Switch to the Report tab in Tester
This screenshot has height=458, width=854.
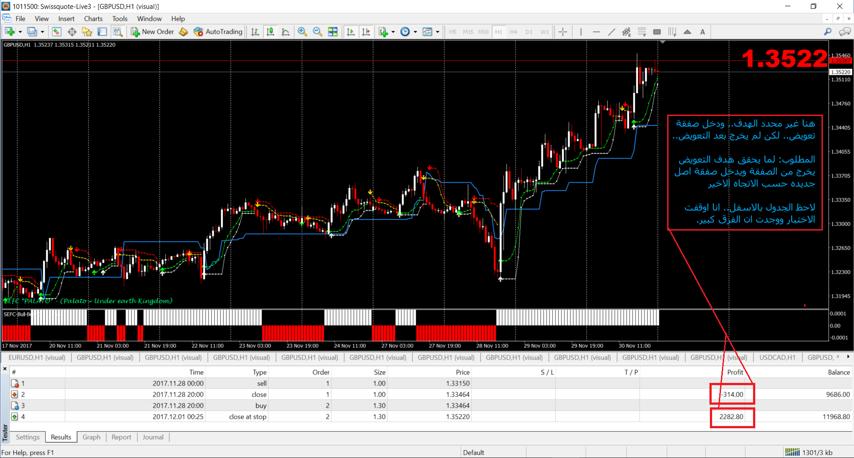(121, 437)
